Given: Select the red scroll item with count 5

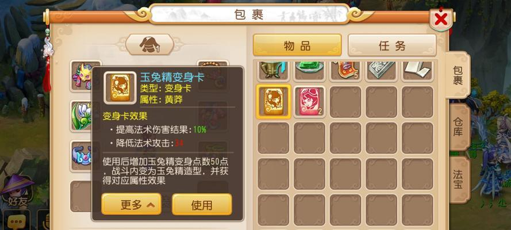Looking at the screenshot, I should [x=345, y=70].
